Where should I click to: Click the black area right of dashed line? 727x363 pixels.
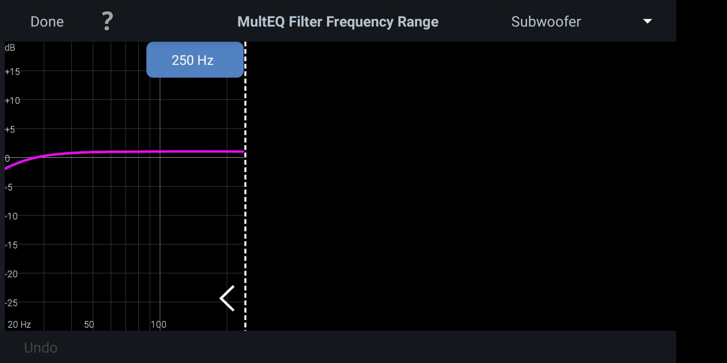[x=454, y=189]
